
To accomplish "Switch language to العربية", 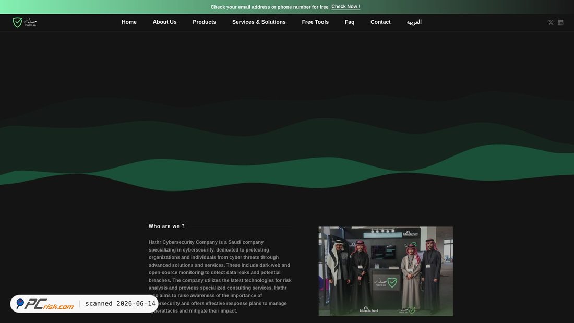I will [x=414, y=22].
